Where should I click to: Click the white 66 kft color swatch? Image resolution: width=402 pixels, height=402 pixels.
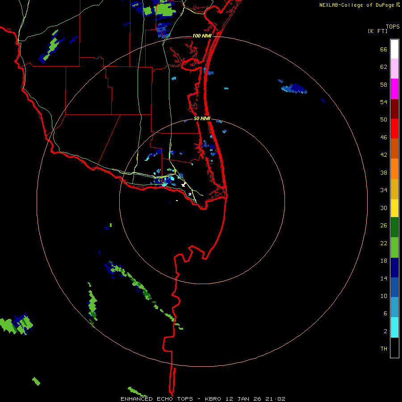click(x=394, y=49)
